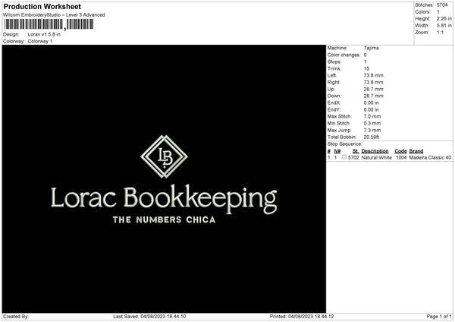Click the "Color changes:" label
This screenshot has height=322, width=455.
(344, 55)
